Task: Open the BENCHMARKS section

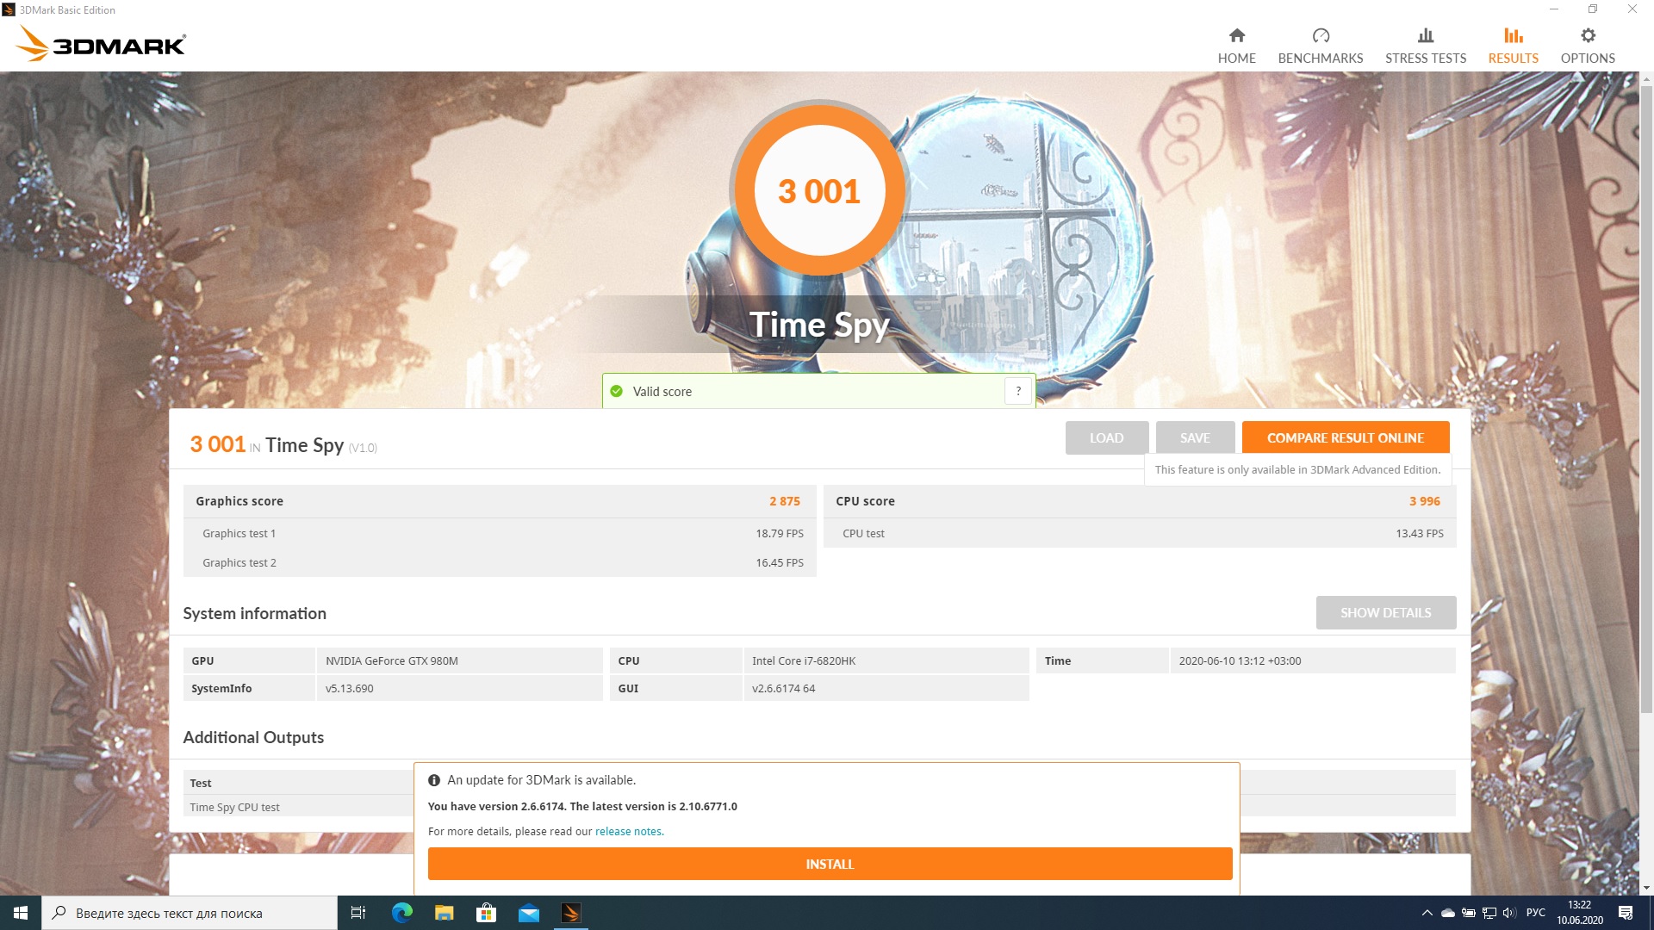Action: point(1320,46)
